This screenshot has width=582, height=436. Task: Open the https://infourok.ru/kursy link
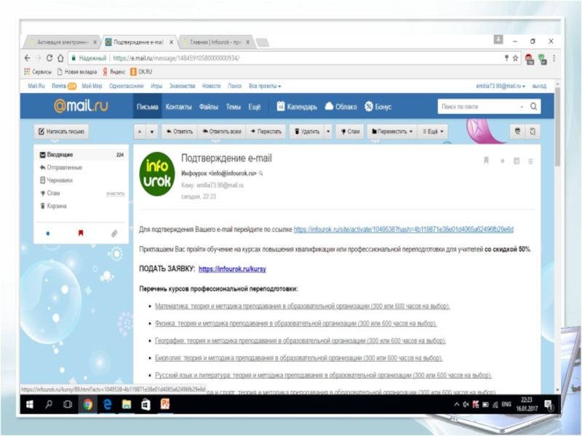click(x=232, y=269)
